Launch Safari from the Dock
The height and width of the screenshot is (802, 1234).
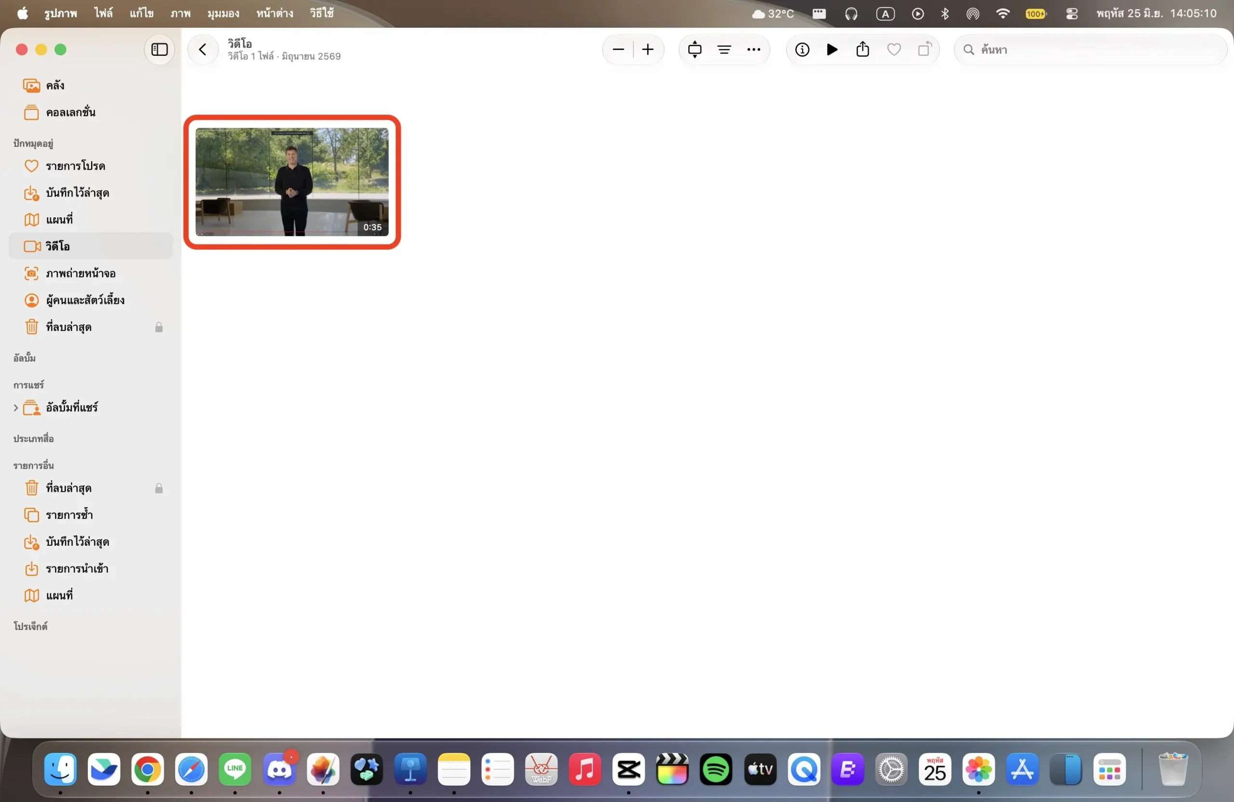click(x=191, y=769)
